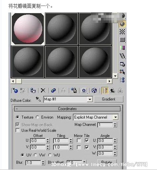Image resolution: width=157 pixels, height=170 pixels.
Task: Open the Material Editor Options icon
Action: (x=122, y=64)
